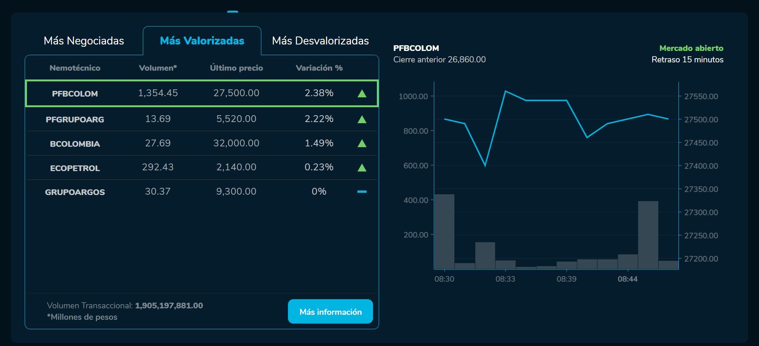Click green up arrow for ECOPETROL
Screen dimensions: 759x346
click(362, 168)
